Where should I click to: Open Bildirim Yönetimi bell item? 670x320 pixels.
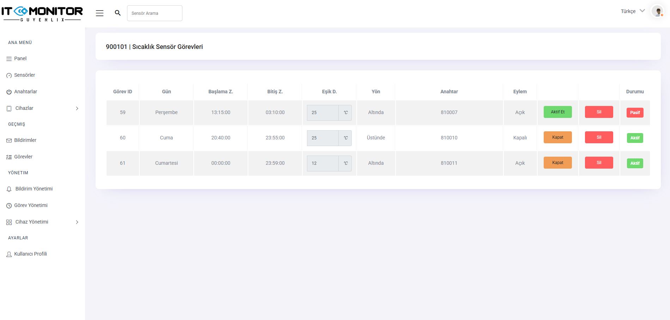click(34, 189)
